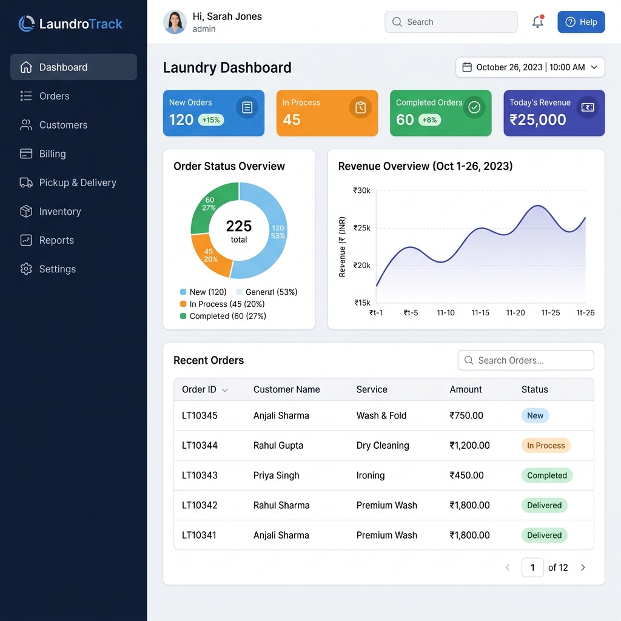Click the blue New legend swatch
621x621 pixels.
tap(183, 292)
